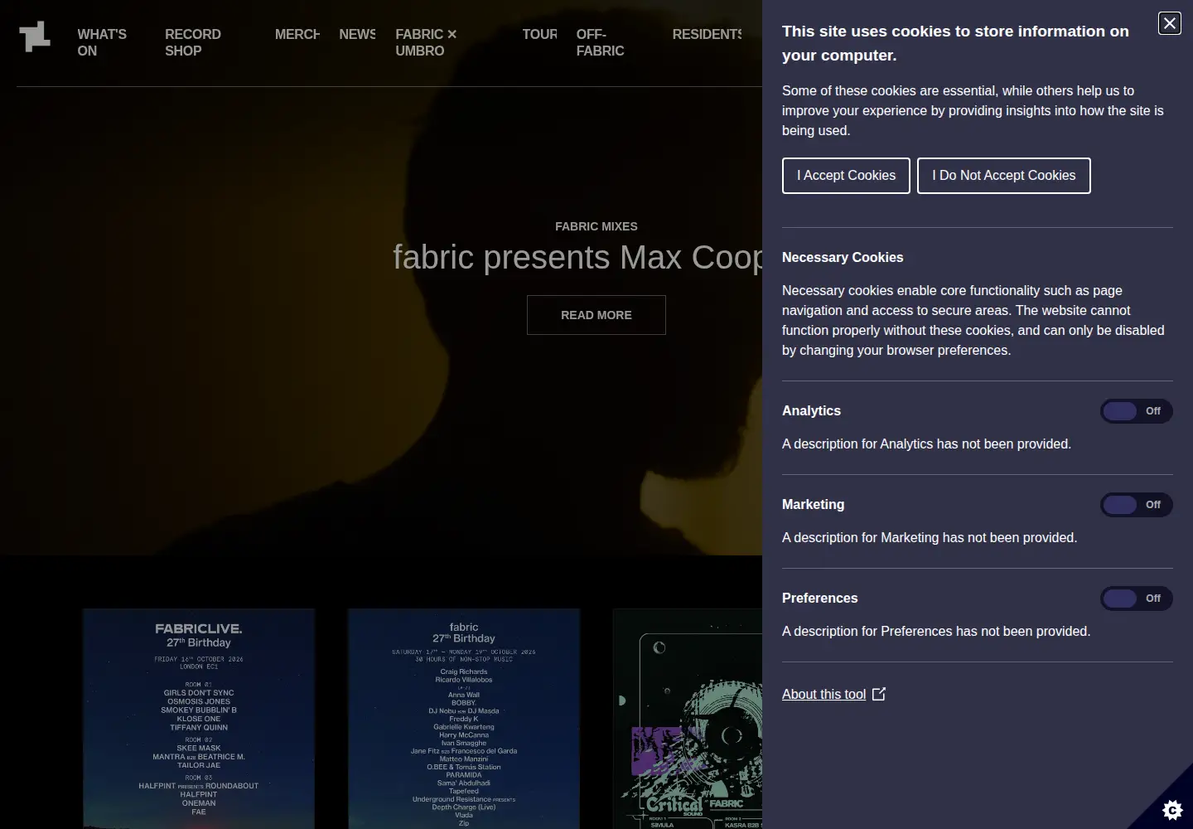Image resolution: width=1193 pixels, height=829 pixels.
Task: Click the Analytics heading text
Action: click(811, 411)
